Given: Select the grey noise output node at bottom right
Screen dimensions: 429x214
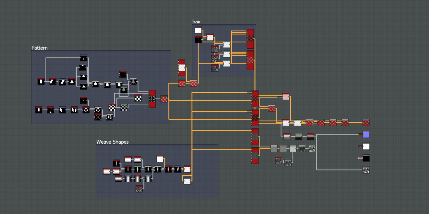Looking at the screenshot, I should [x=366, y=170].
